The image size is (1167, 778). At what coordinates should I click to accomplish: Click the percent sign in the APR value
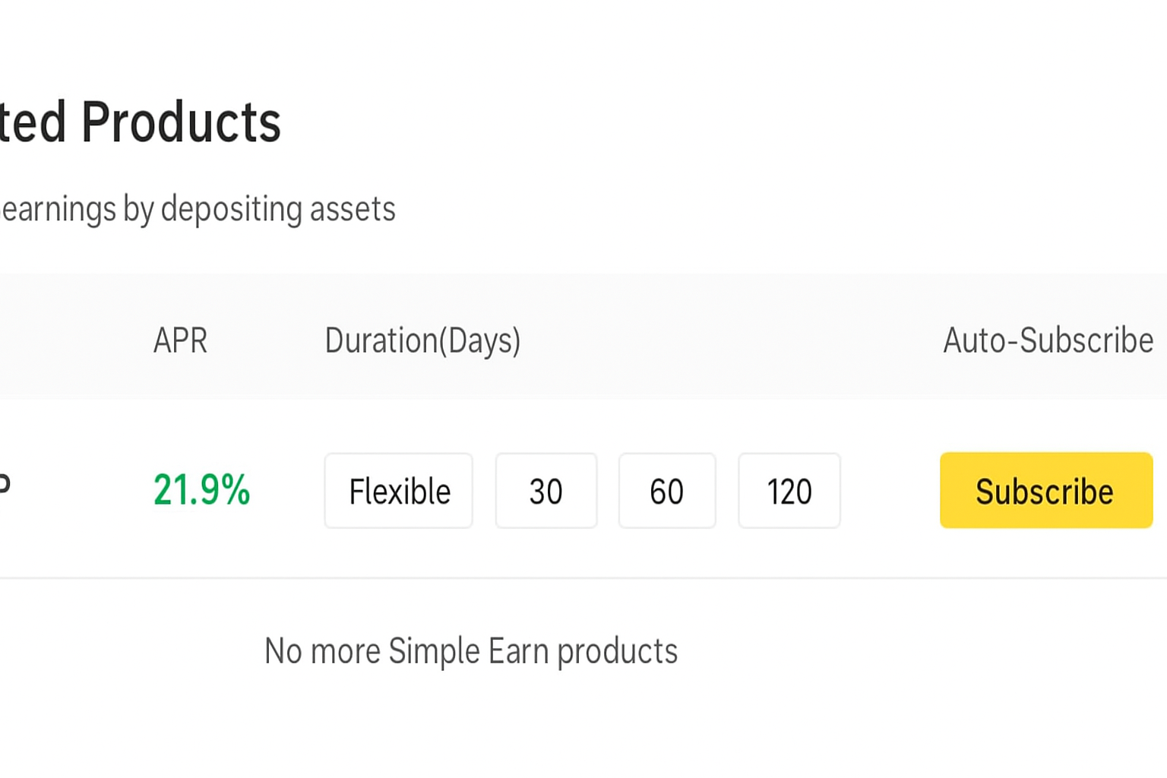tap(236, 489)
